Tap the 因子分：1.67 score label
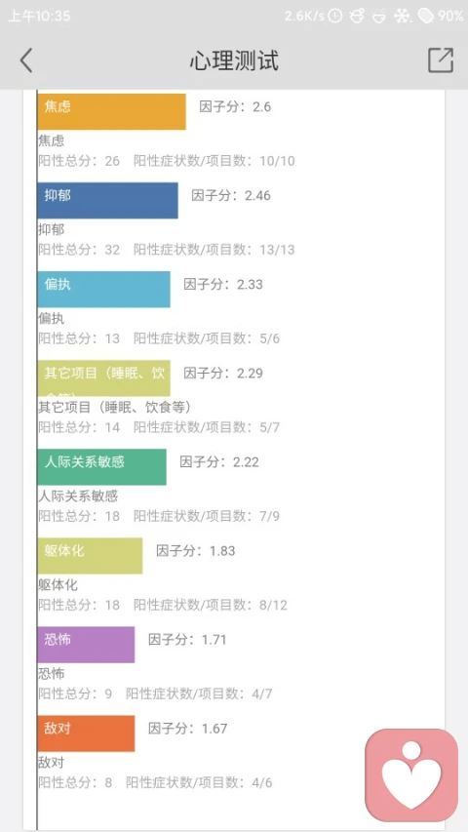The image size is (468, 832). [187, 729]
